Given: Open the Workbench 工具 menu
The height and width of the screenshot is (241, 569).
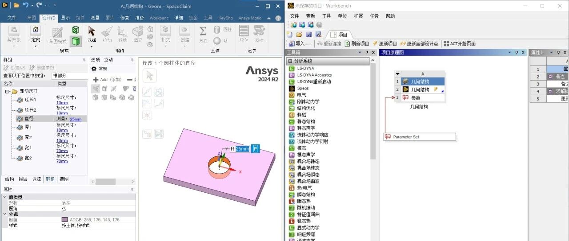Looking at the screenshot, I should [x=326, y=16].
